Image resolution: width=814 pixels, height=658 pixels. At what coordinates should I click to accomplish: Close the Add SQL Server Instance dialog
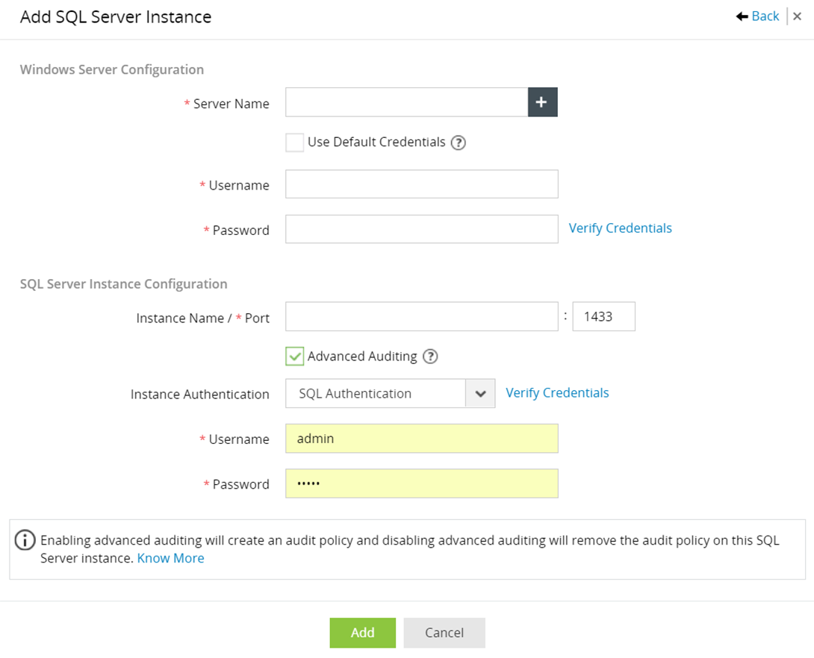pyautogui.click(x=798, y=16)
